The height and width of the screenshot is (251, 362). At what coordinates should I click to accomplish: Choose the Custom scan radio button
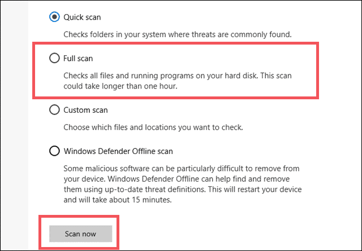54,109
